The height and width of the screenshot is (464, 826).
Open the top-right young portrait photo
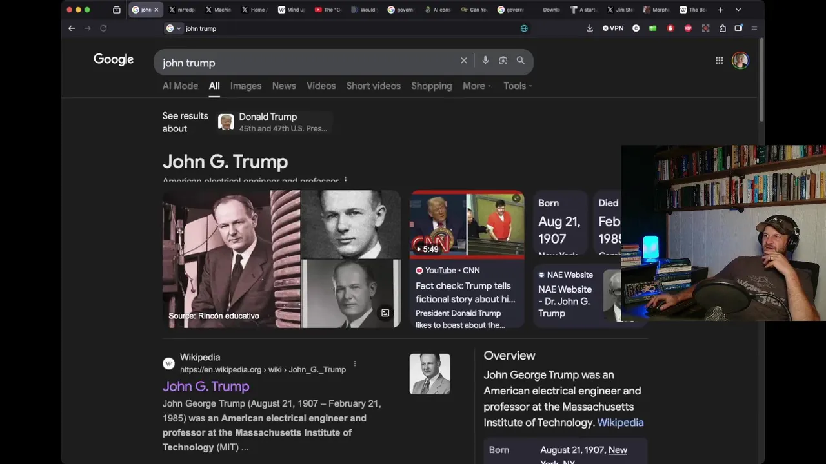[351, 224]
